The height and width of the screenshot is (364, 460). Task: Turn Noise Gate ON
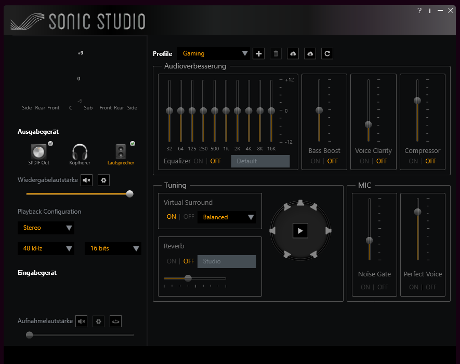(x=365, y=287)
